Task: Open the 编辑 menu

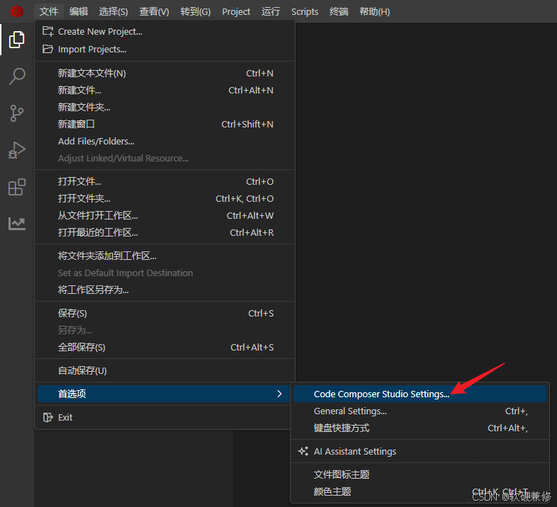Action: 79,12
